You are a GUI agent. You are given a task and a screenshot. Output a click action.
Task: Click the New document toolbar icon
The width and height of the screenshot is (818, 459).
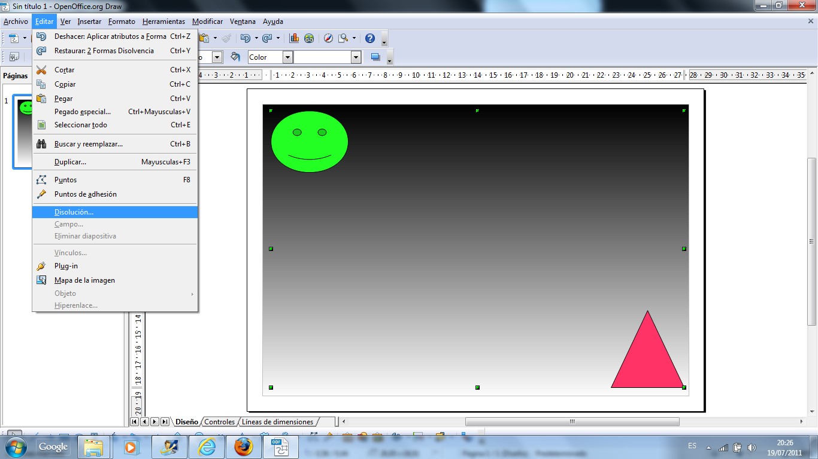14,38
